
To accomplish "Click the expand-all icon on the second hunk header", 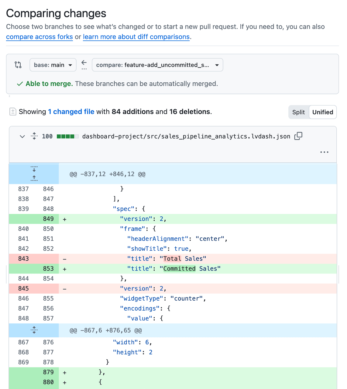I will tap(34, 330).
